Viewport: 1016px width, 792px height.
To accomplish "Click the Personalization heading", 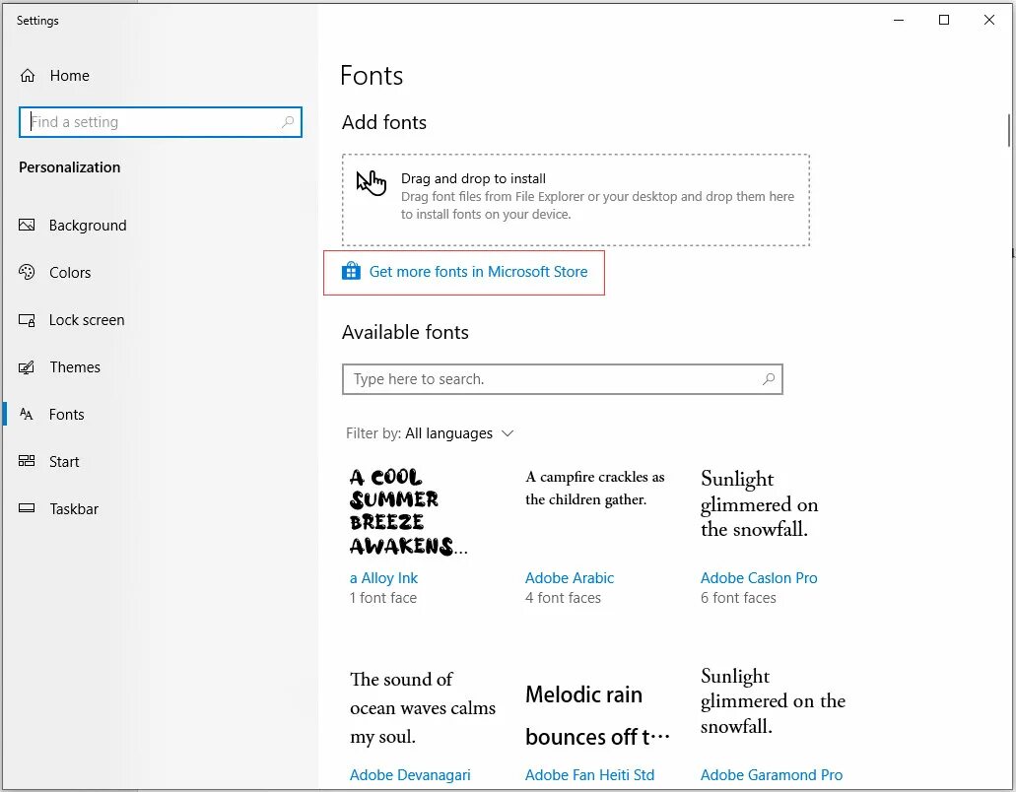I will 69,167.
